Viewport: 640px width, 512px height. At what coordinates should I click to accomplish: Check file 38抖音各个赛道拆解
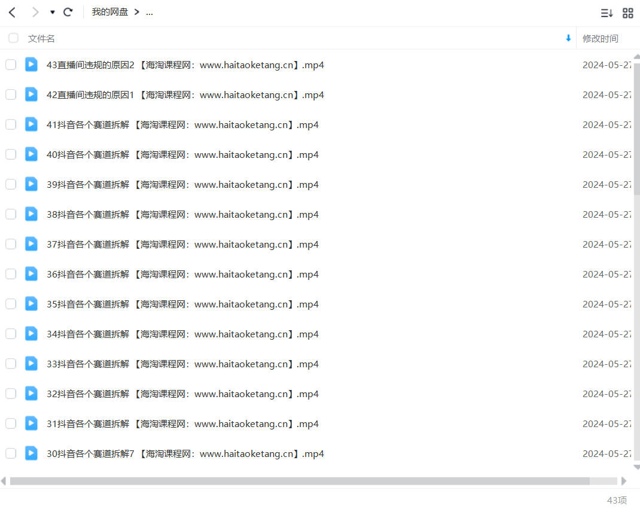(11, 214)
